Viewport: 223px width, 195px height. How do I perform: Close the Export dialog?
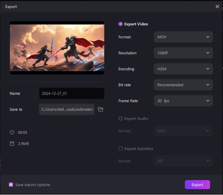217,7
